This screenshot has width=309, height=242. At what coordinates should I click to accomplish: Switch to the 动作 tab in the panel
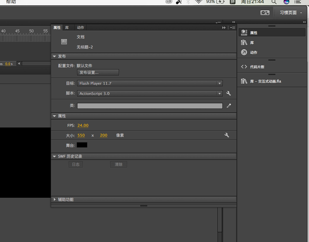tap(80, 27)
